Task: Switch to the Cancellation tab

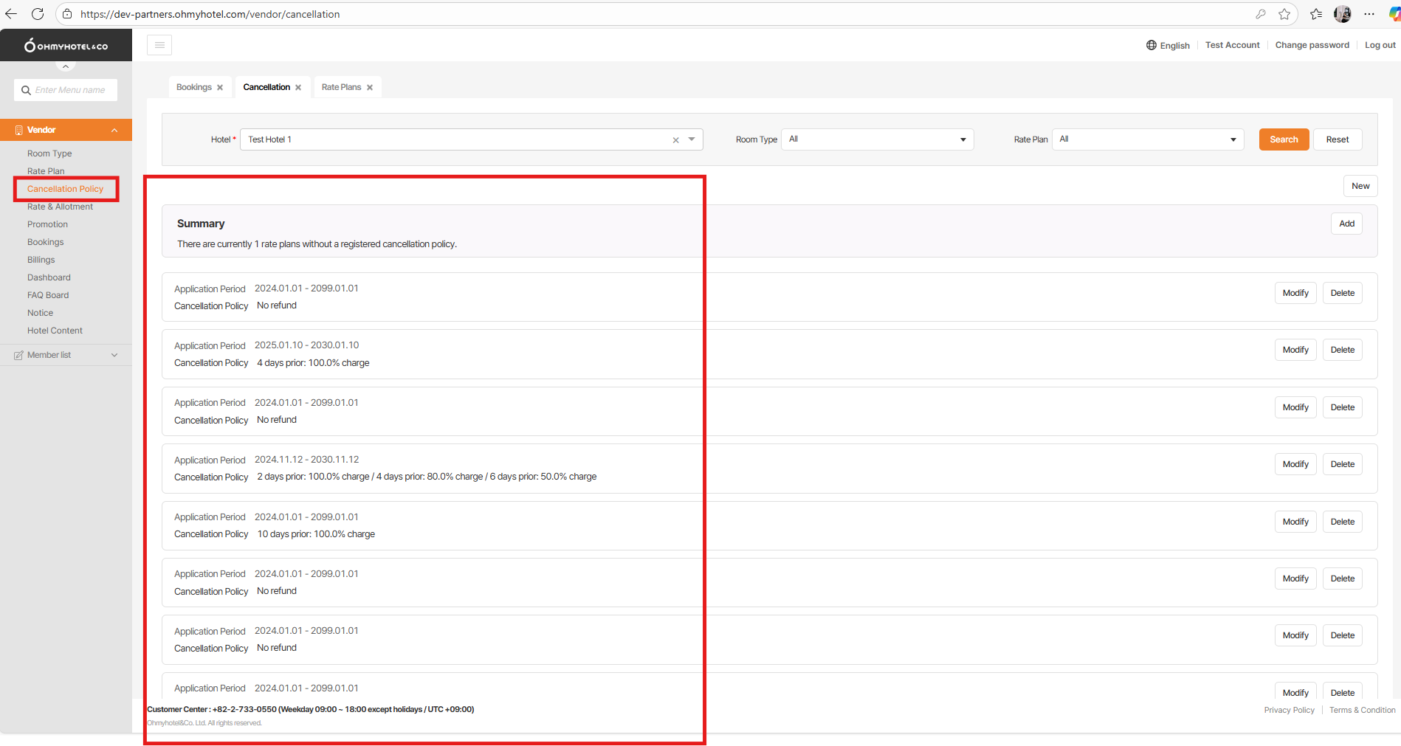Action: [266, 87]
